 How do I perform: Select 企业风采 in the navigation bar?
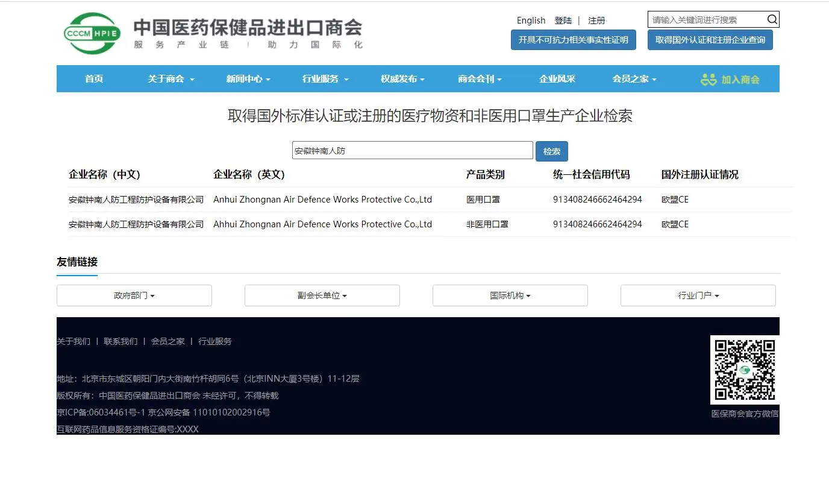coord(557,79)
